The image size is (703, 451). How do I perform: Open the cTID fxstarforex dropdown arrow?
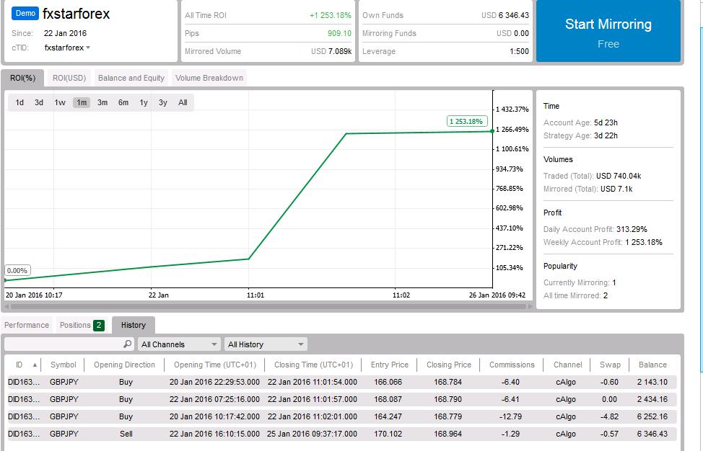88,48
